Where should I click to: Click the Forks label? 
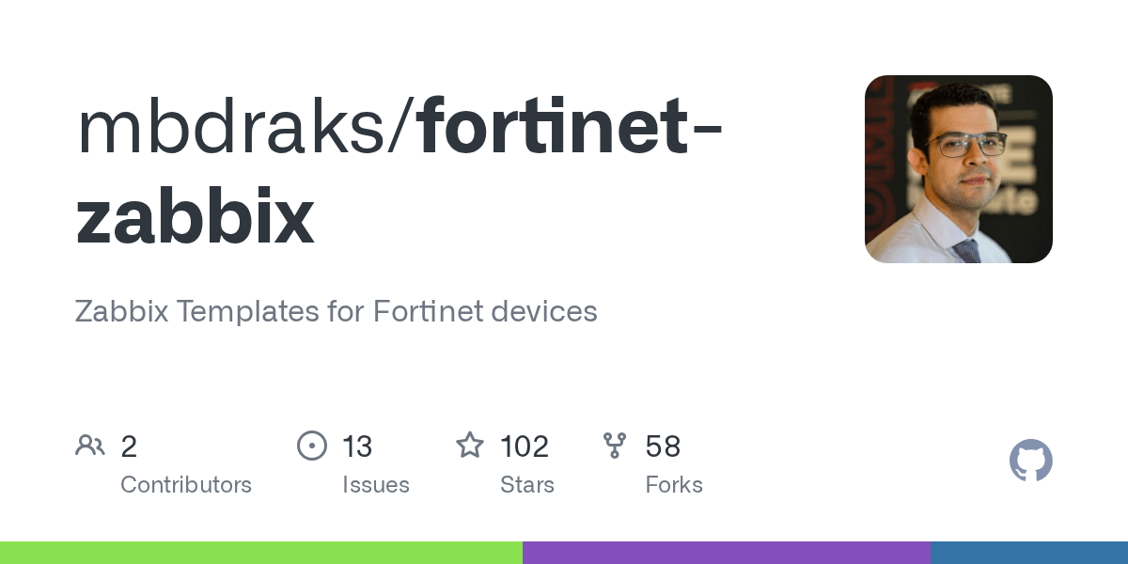pos(674,485)
